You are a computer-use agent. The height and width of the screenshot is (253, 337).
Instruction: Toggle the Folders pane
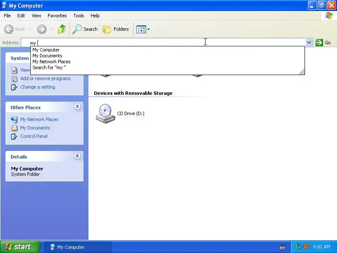point(116,29)
